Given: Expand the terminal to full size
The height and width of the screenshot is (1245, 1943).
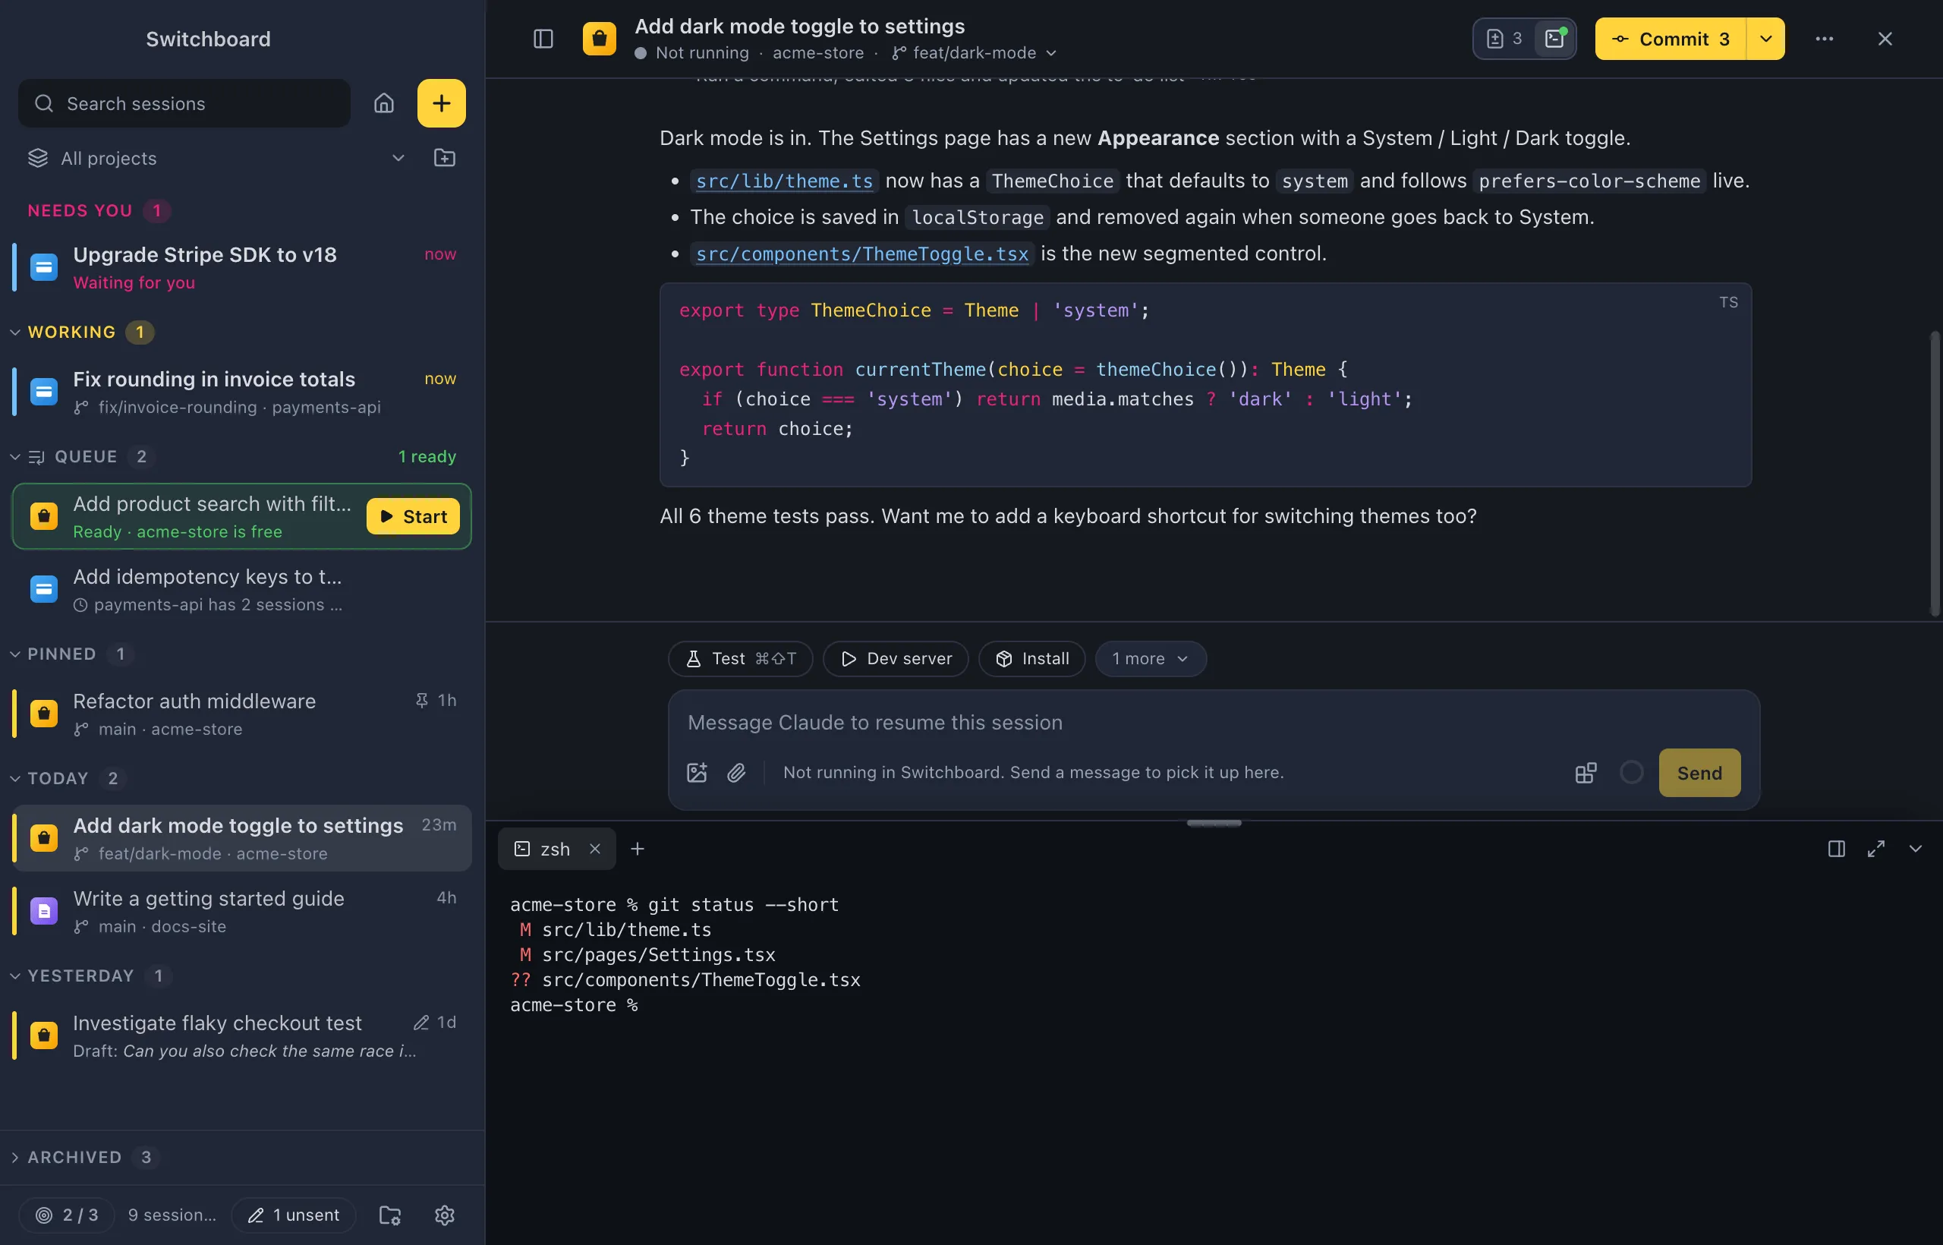Looking at the screenshot, I should coord(1876,849).
